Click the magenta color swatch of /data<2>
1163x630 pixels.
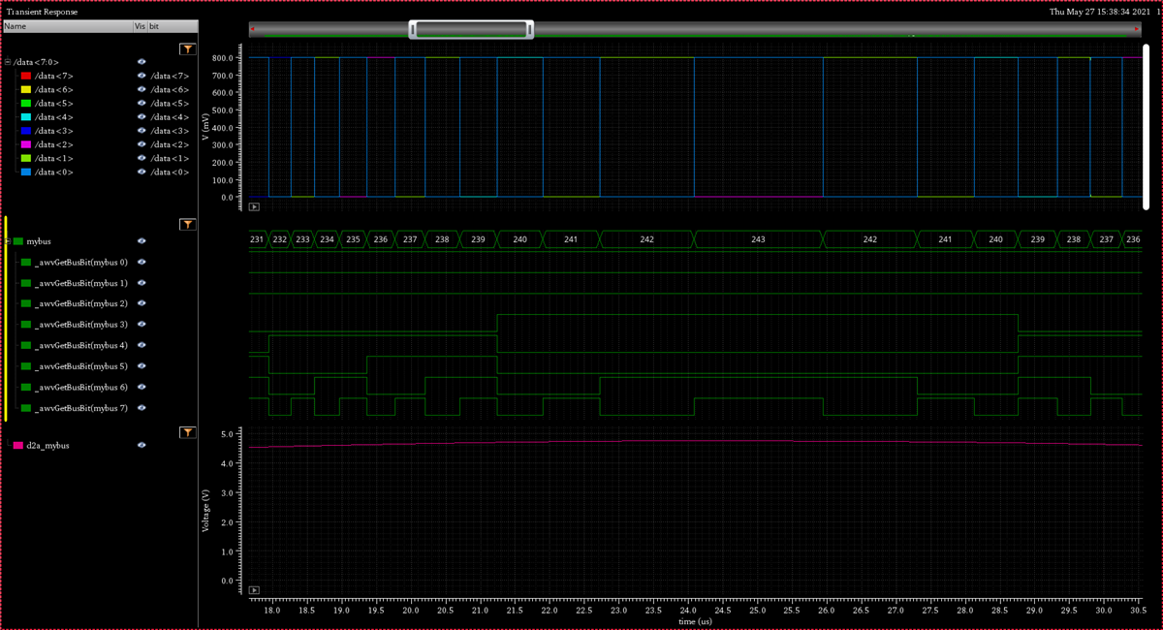pos(25,144)
